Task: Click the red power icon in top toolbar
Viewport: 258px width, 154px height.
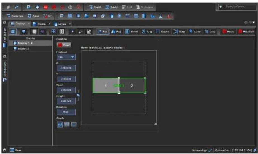Action: [79, 7]
